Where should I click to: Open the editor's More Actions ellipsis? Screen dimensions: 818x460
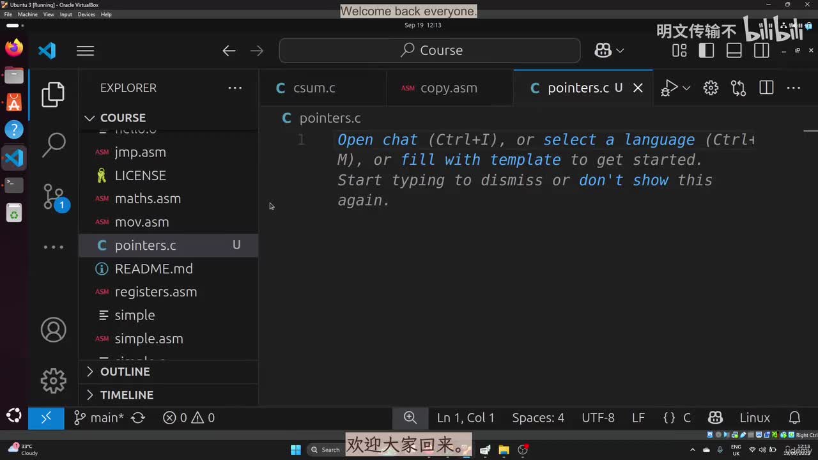coord(794,88)
